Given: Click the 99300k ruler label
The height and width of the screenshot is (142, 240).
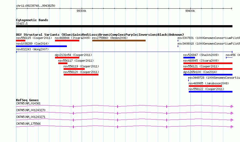Looking at the screenshot, I should [81, 11].
